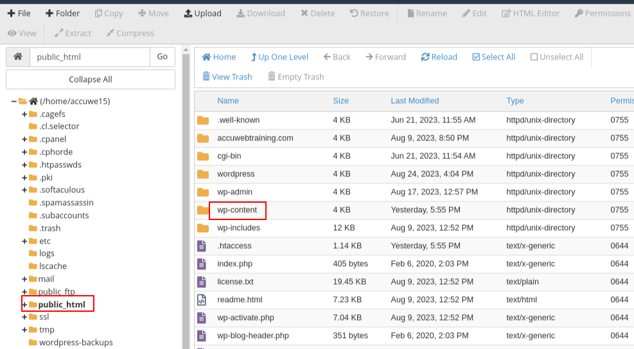The width and height of the screenshot is (634, 349).
Task: Select lscache folder in the tree
Action: point(53,266)
